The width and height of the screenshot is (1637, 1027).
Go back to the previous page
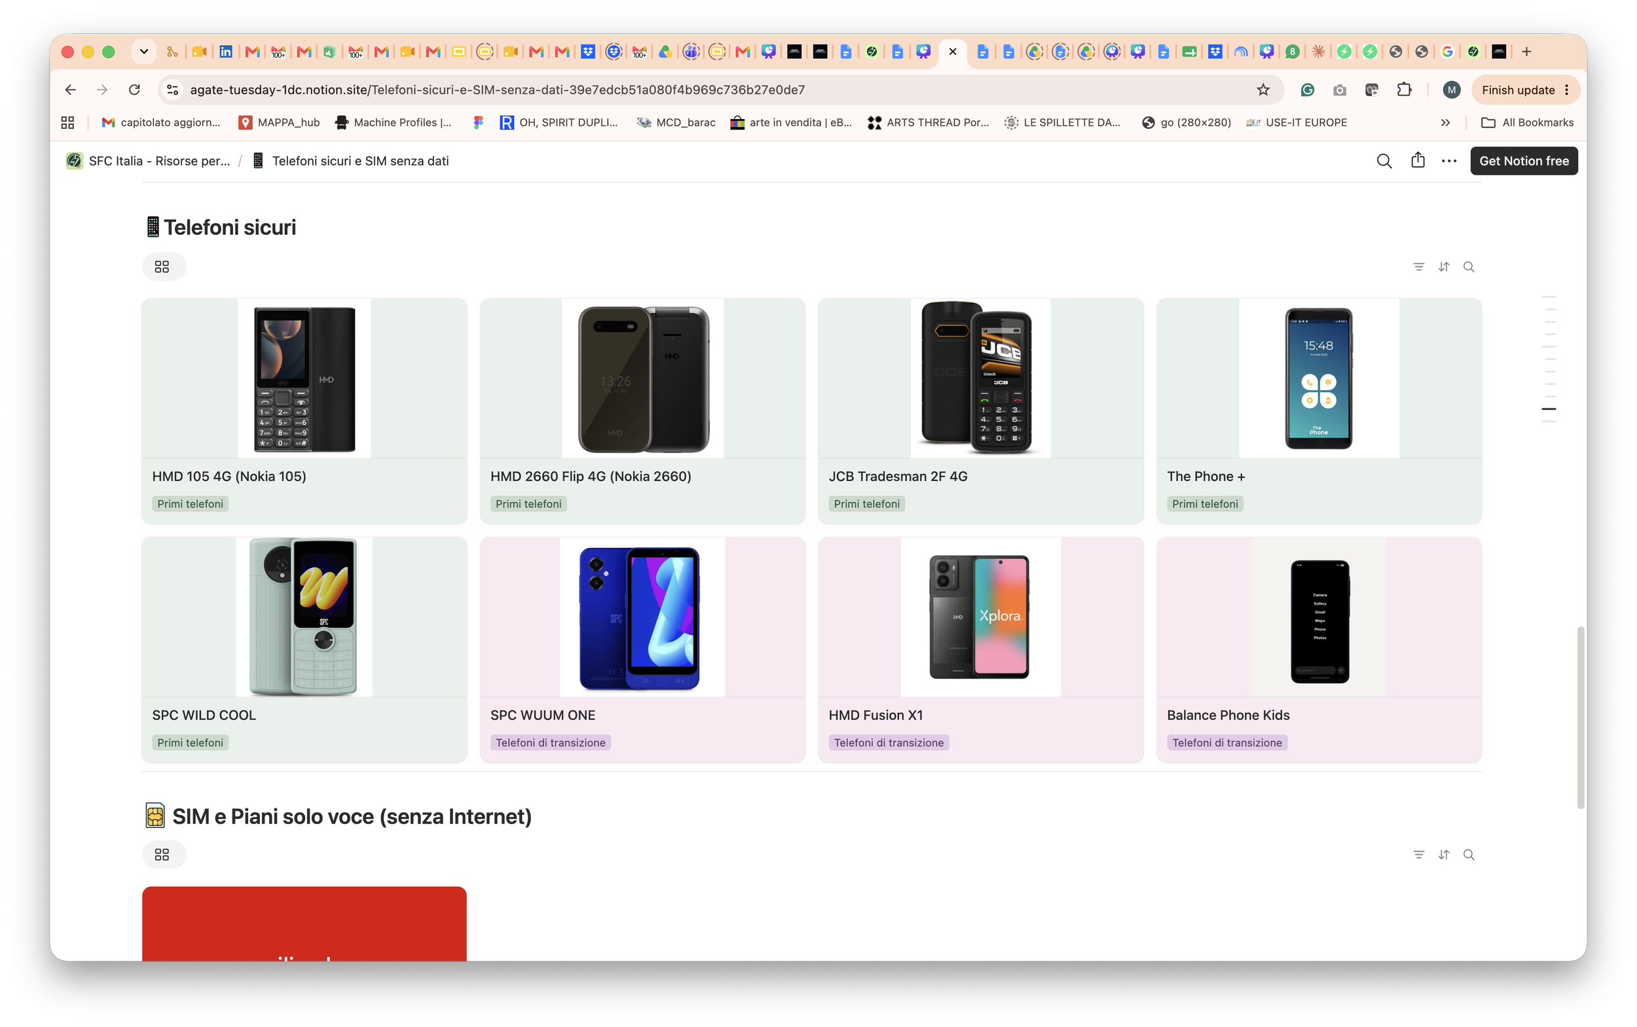click(x=70, y=90)
